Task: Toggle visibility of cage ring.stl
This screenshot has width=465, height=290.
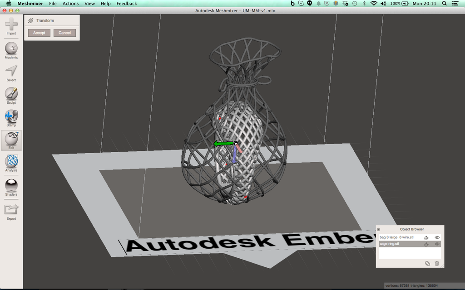Action: pyautogui.click(x=437, y=244)
